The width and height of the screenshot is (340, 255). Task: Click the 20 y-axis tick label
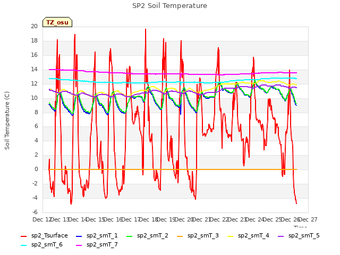pyautogui.click(x=34, y=26)
